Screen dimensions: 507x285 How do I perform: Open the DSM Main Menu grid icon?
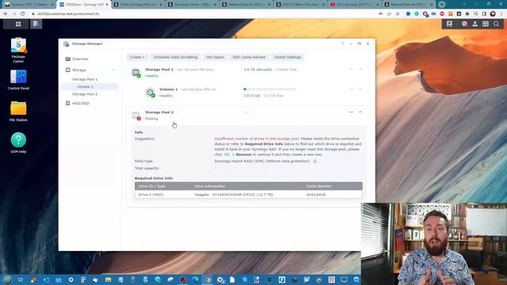[x=17, y=24]
